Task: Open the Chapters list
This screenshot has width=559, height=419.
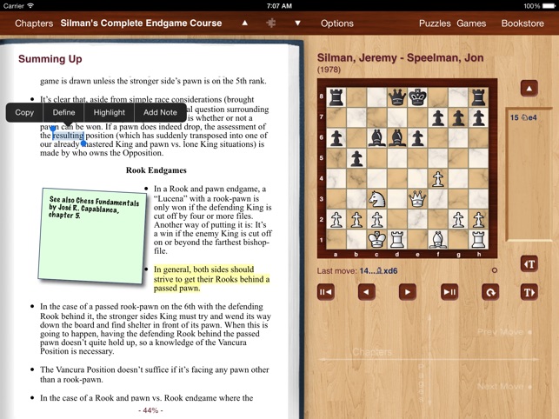Action: pyautogui.click(x=34, y=23)
